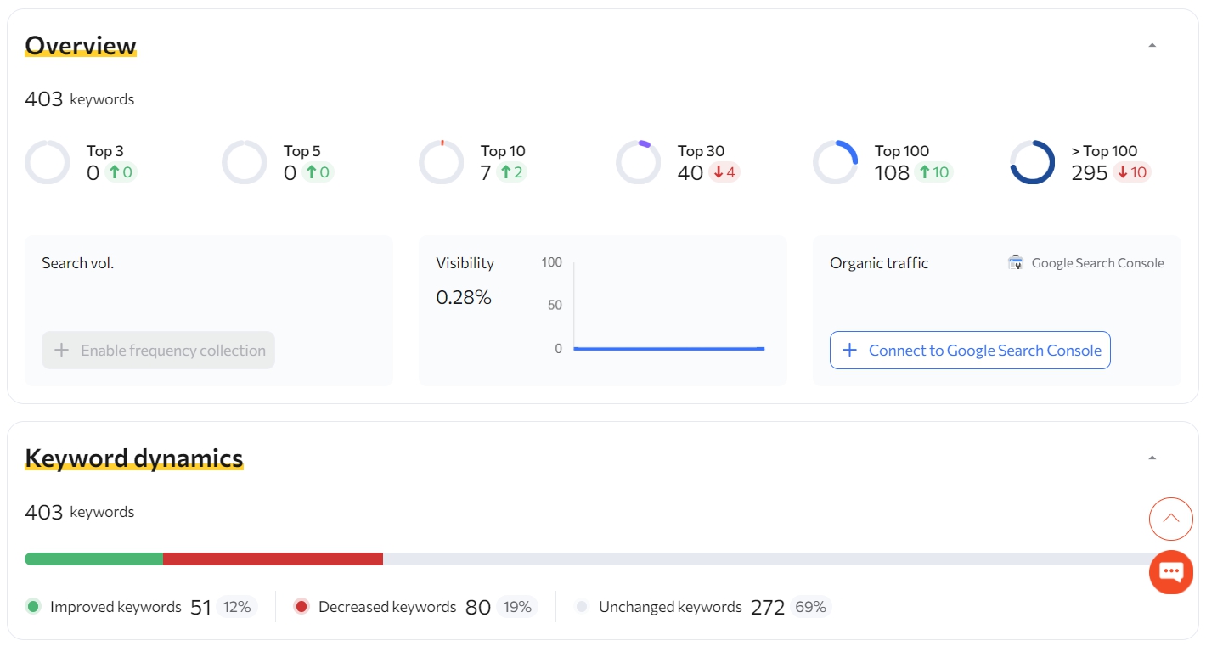Click the green segment of the dynamics bar

click(93, 559)
